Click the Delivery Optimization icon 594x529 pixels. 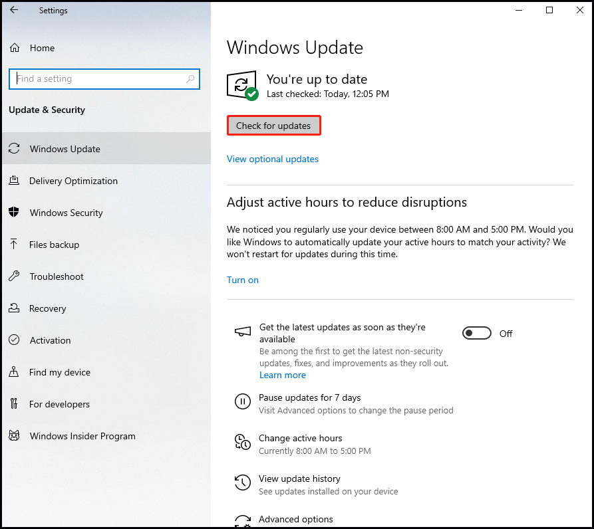[x=14, y=181]
